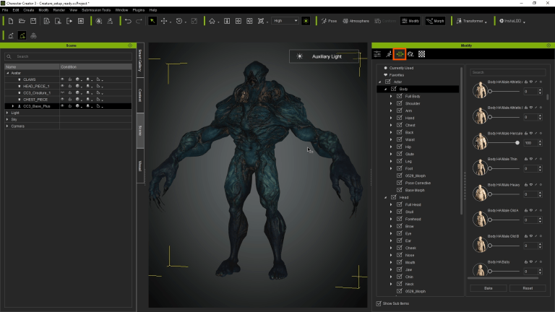This screenshot has width=555, height=312.
Task: Select Favorites morph filter
Action: click(x=397, y=75)
